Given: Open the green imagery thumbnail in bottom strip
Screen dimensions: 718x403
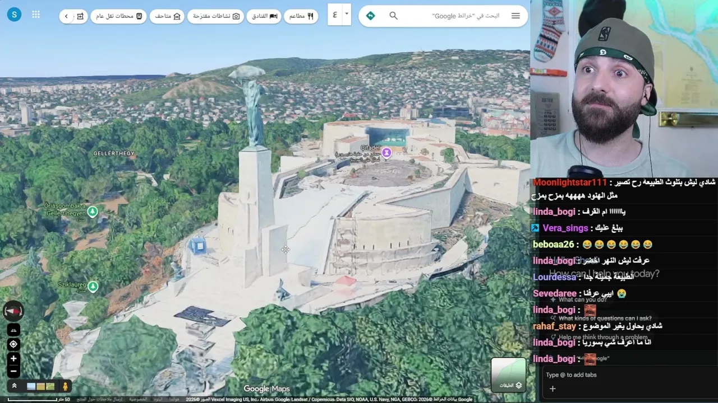Looking at the screenshot, I should (x=50, y=386).
